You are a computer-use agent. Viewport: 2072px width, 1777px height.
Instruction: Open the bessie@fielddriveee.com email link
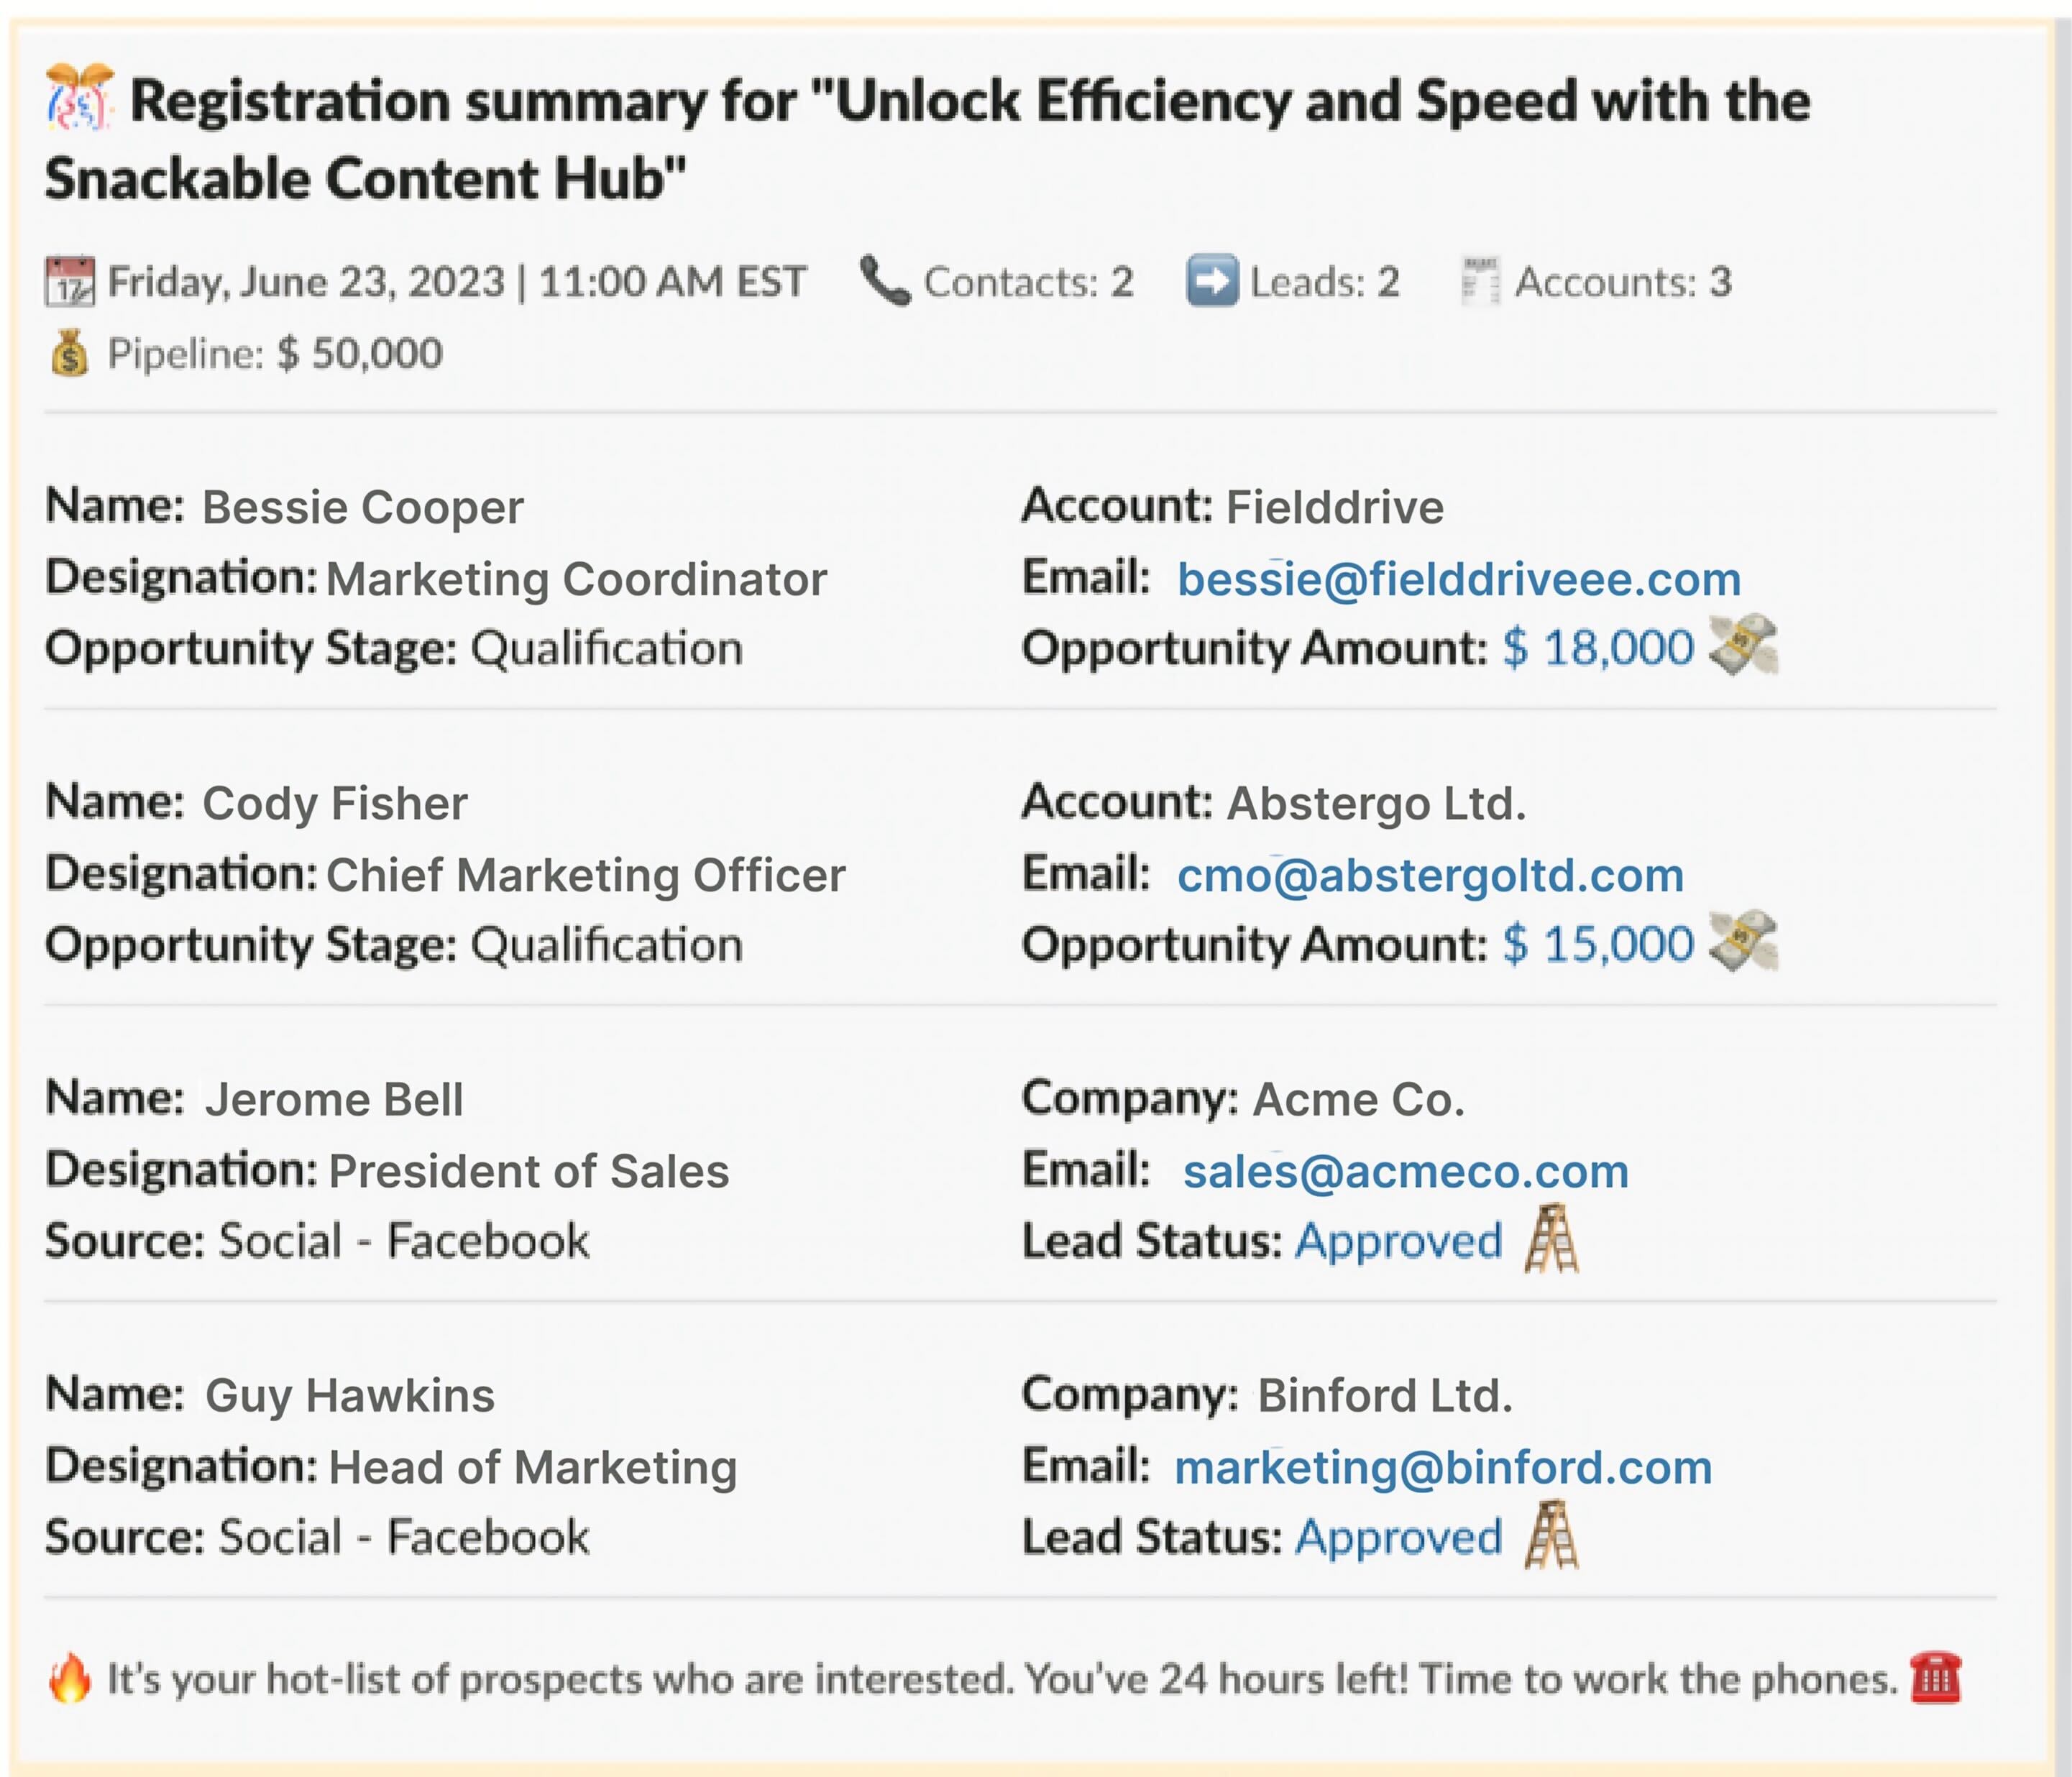tap(1458, 579)
